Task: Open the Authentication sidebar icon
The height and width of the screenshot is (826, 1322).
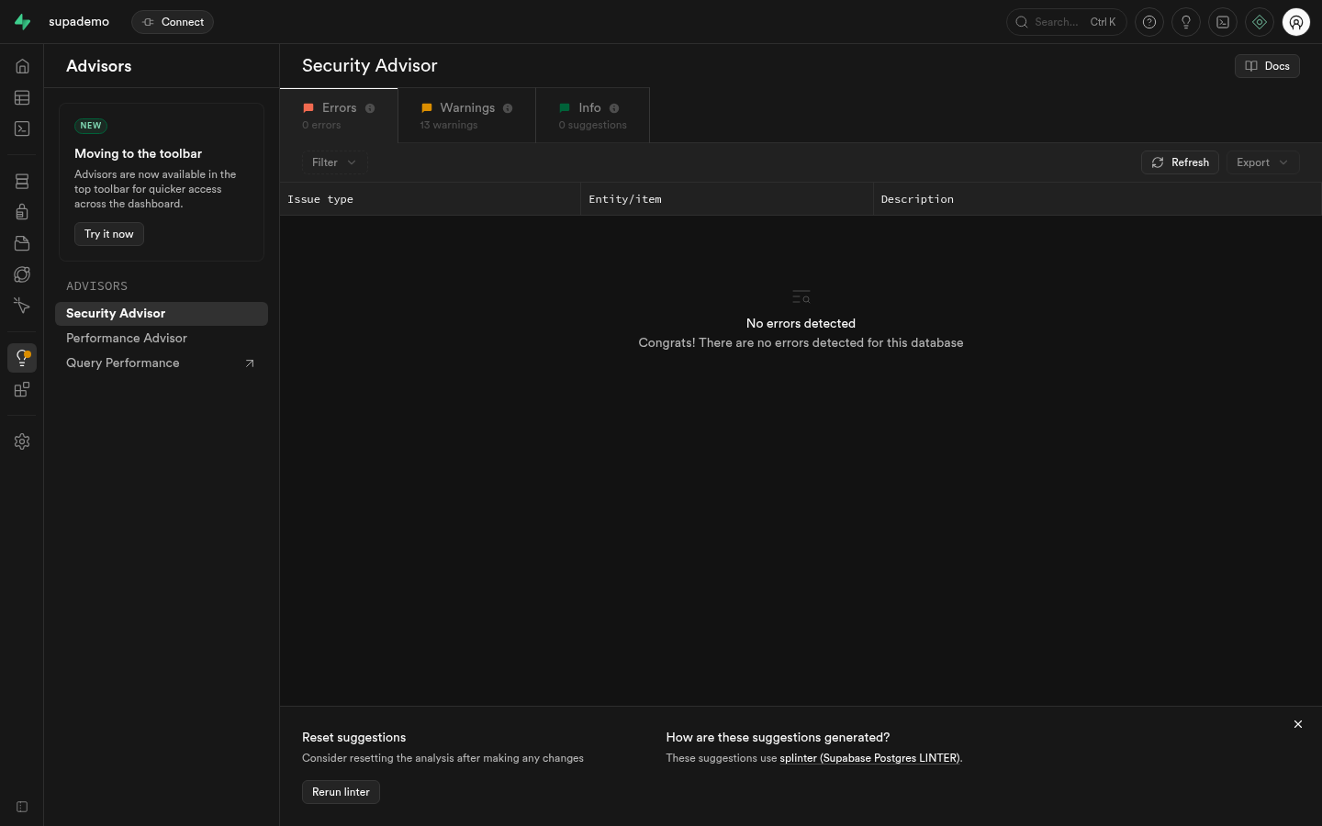Action: 22,212
